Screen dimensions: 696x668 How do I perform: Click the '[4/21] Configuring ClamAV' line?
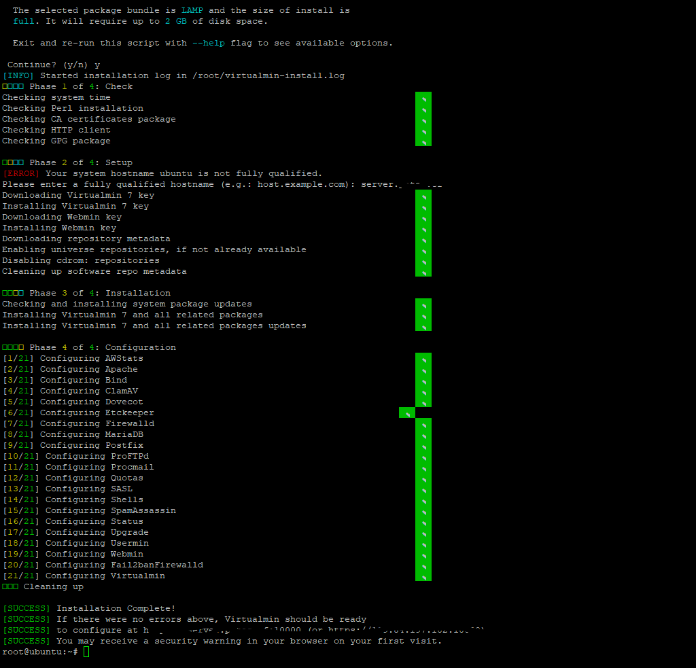pos(70,391)
